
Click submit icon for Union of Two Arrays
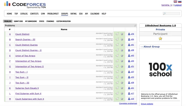click(117, 55)
